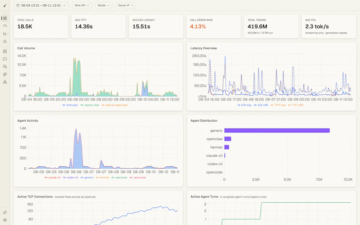
Task: Click the openclaw bar in Agent Distribution
Action: tap(228, 139)
